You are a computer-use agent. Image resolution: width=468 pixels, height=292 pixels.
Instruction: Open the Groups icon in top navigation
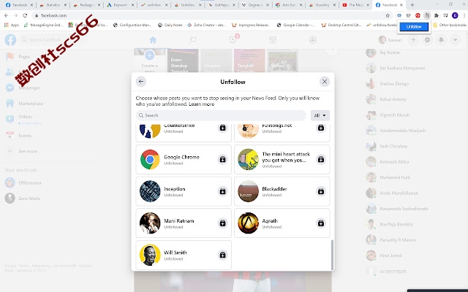[312, 40]
